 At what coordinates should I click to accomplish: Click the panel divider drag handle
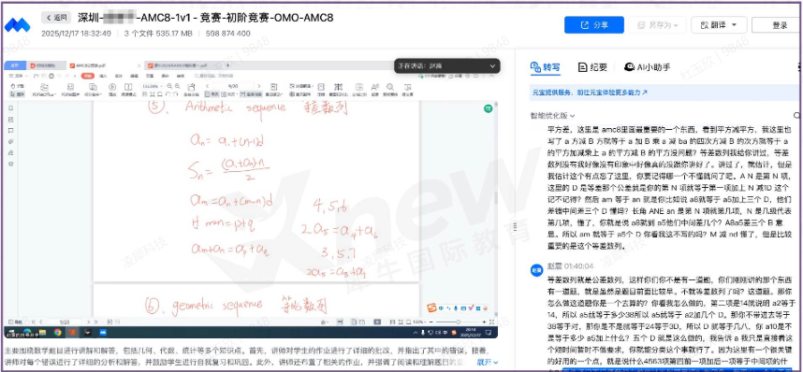tap(514, 227)
